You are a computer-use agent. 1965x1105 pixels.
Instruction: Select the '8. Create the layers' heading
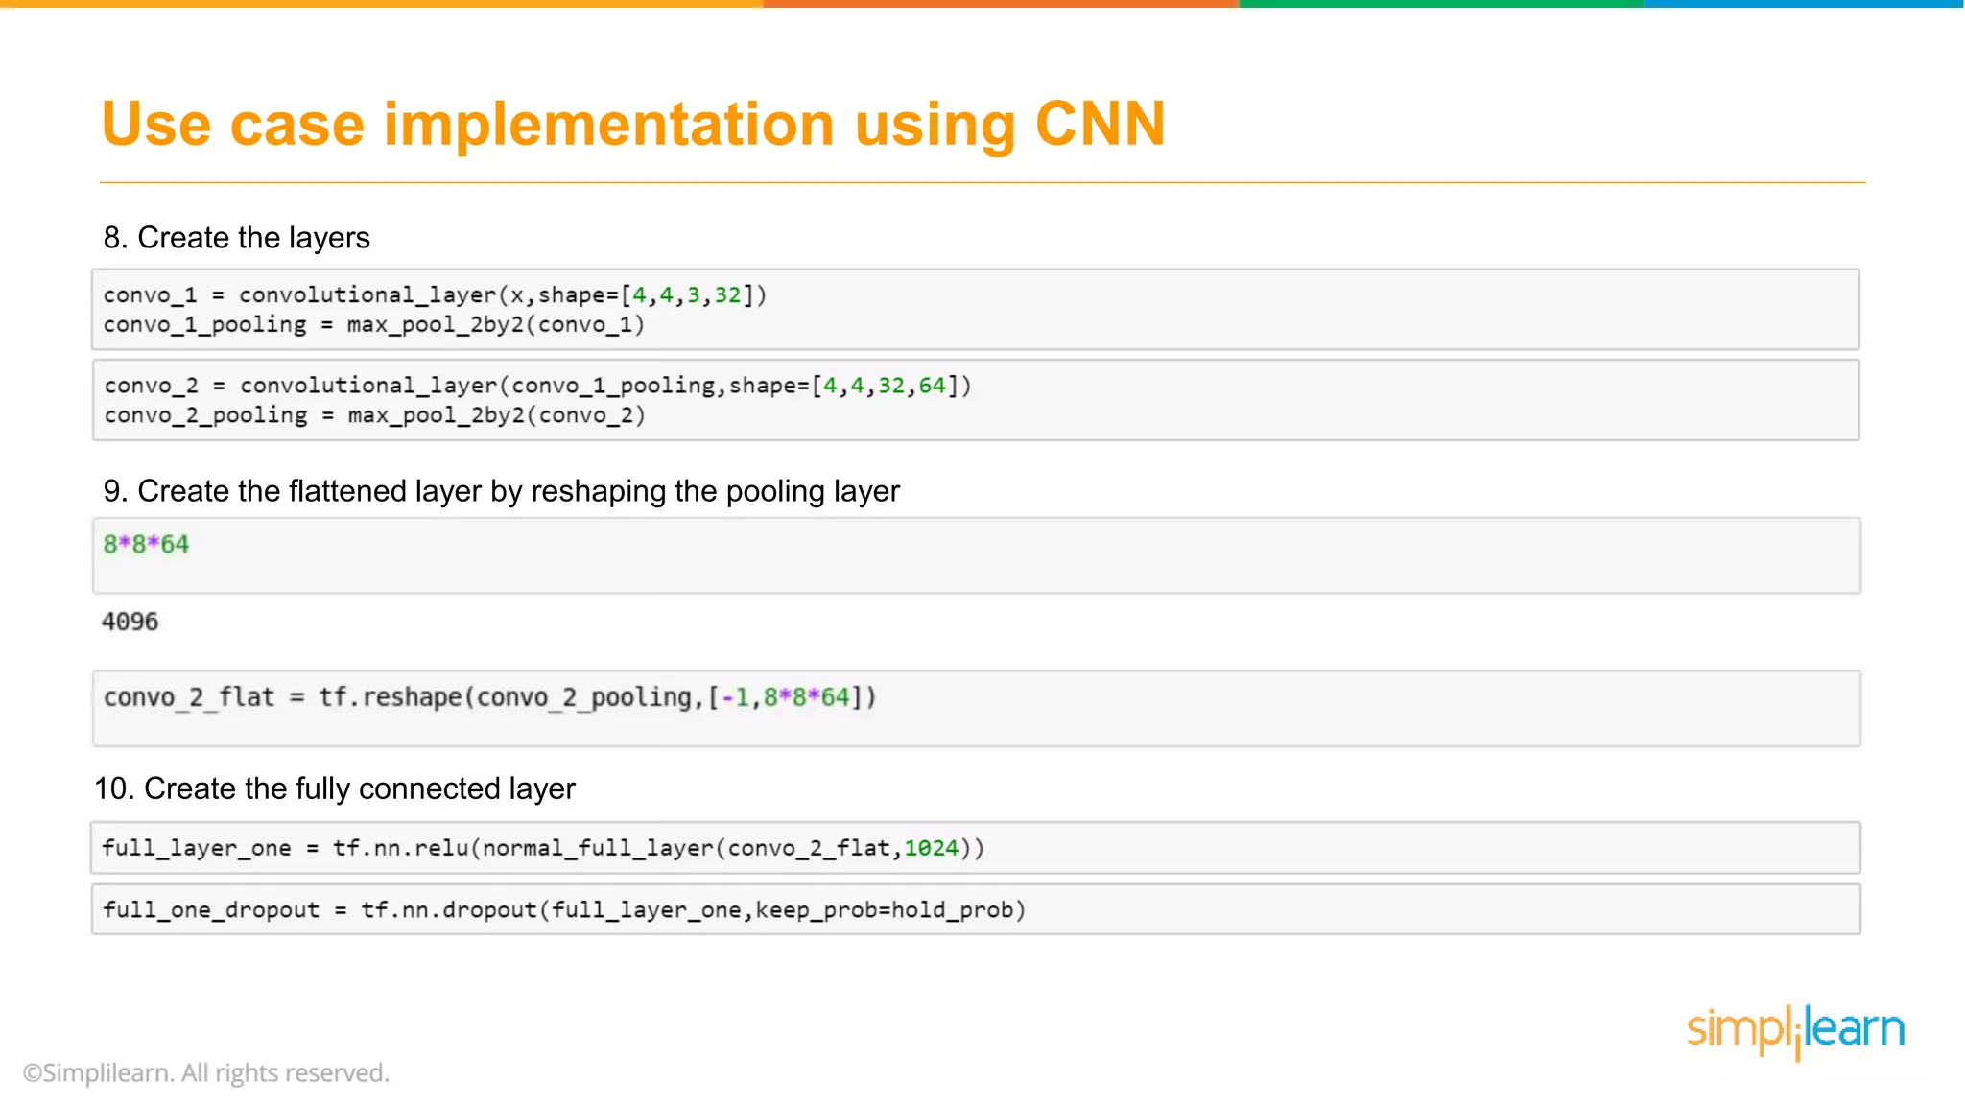point(237,237)
